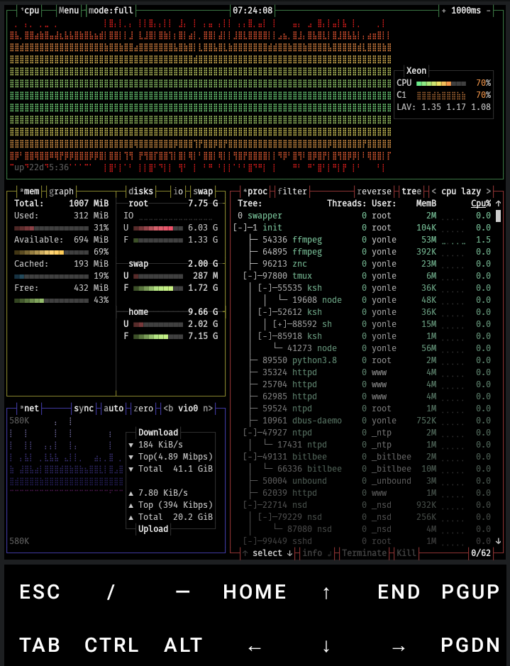The height and width of the screenshot is (666, 510).
Task: Toggle swap display in disks
Action: pos(203,192)
